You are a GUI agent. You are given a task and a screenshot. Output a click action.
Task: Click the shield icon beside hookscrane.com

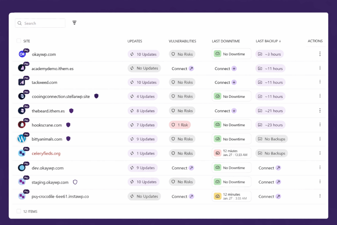[68, 125]
